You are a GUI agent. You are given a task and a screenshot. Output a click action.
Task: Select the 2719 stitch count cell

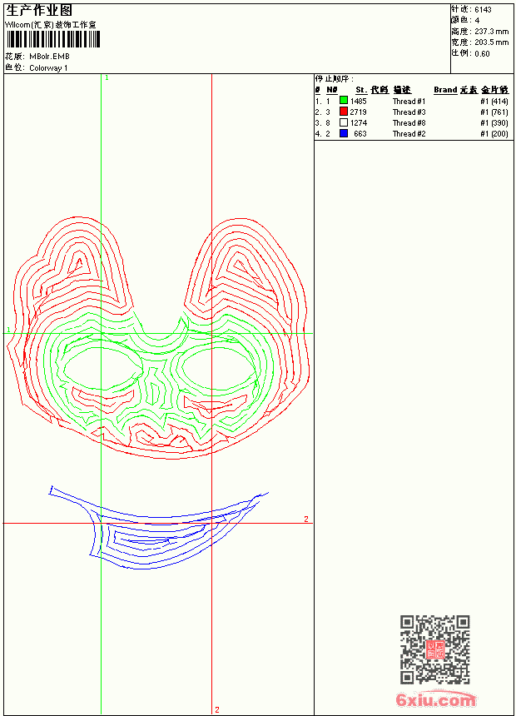[359, 112]
